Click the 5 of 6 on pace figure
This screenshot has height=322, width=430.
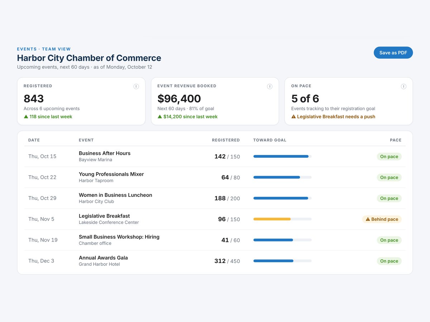[305, 98]
